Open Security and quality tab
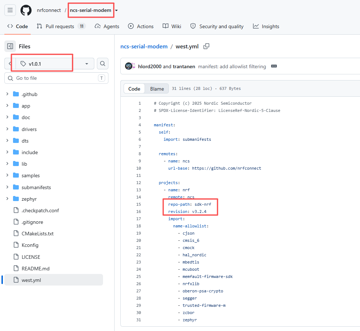 217,26
